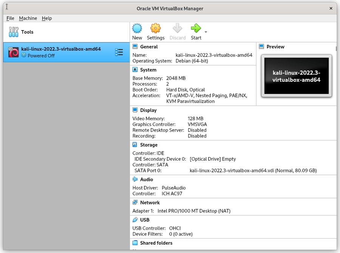Viewport: 340px width, 253px height.
Task: Click the Audio speaker section icon
Action: click(135, 179)
